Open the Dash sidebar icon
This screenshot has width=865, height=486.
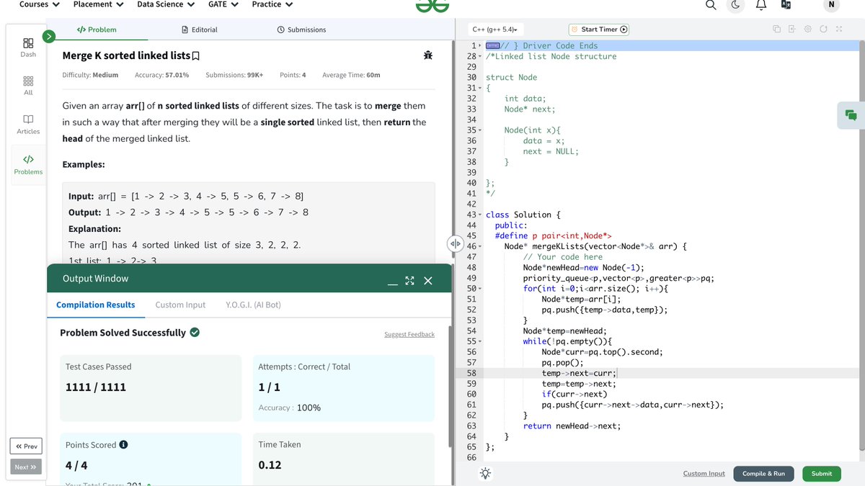coord(28,48)
